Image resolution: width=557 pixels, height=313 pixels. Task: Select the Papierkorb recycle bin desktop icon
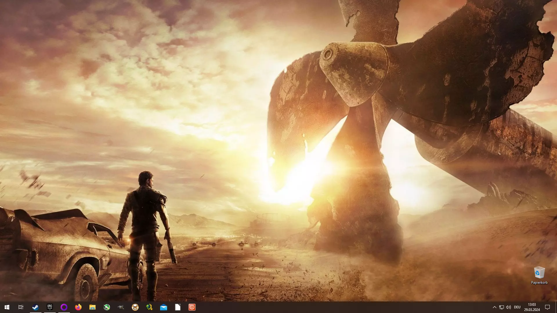point(539,275)
